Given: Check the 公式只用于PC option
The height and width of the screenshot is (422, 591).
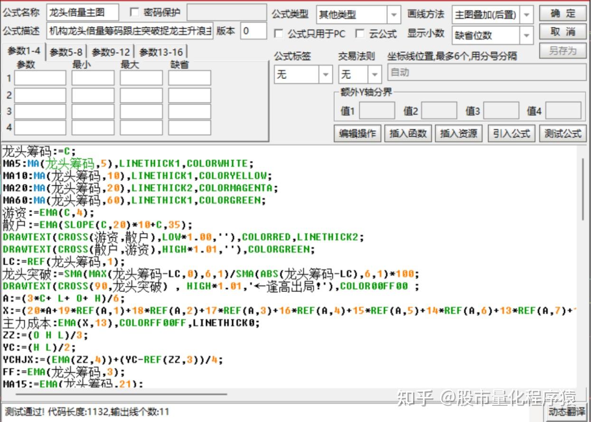Looking at the screenshot, I should [279, 34].
